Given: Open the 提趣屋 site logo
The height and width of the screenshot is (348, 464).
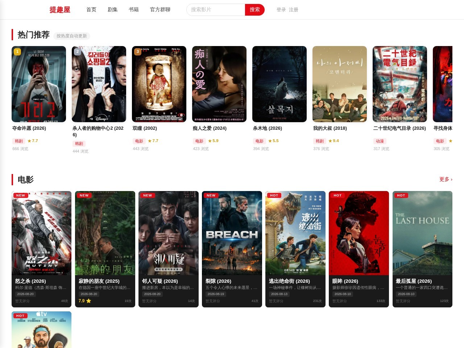Looking at the screenshot, I should pos(60,10).
